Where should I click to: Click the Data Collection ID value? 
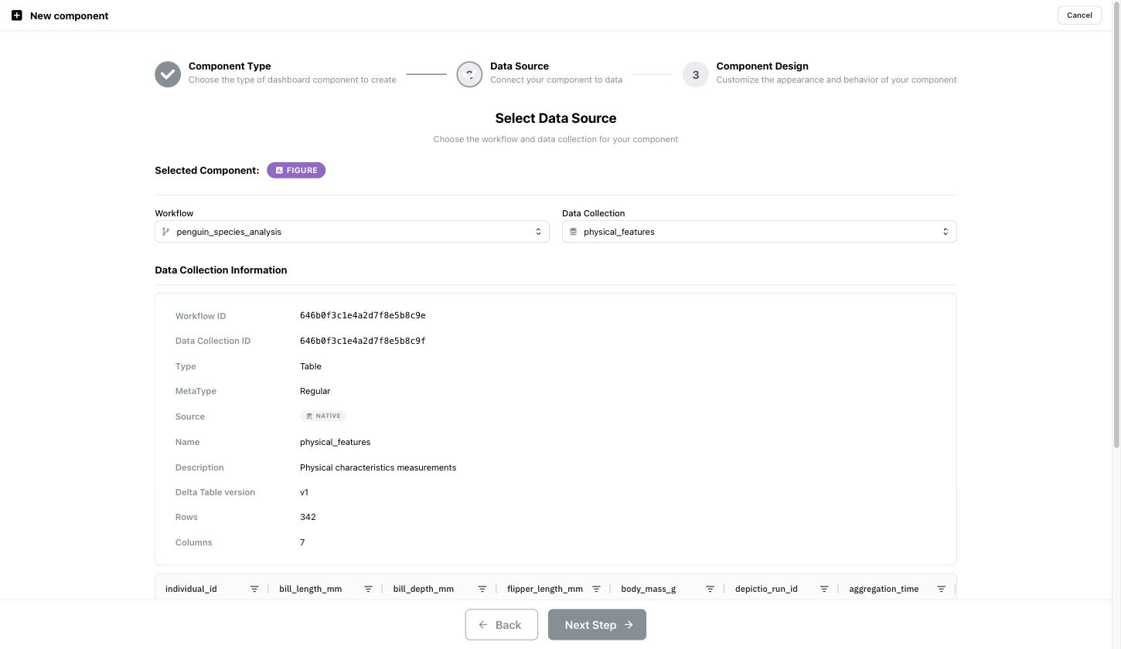click(363, 341)
